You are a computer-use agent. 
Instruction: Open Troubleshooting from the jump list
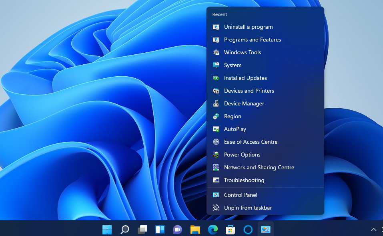244,180
